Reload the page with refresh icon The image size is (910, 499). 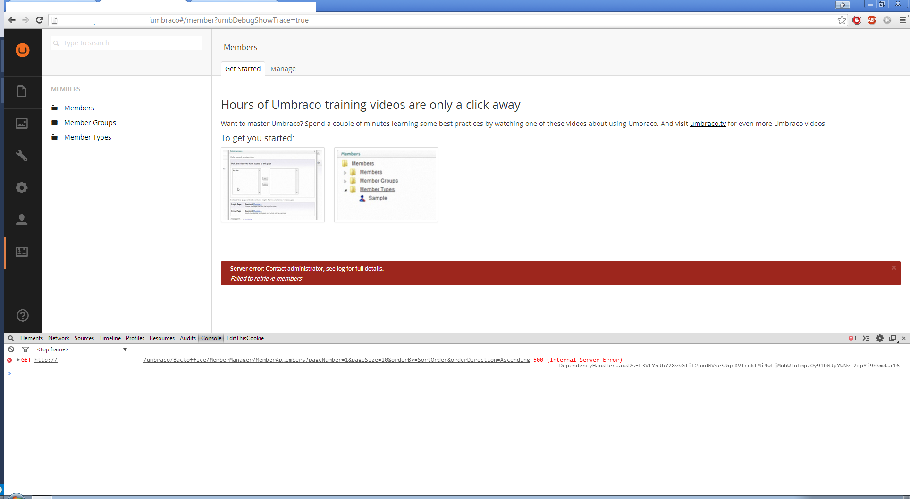(40, 20)
